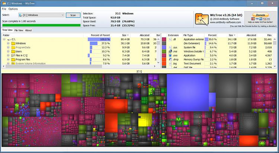The image size is (279, 153).
Task: Expand the [27 Files in C:\] node
Action: (8, 55)
